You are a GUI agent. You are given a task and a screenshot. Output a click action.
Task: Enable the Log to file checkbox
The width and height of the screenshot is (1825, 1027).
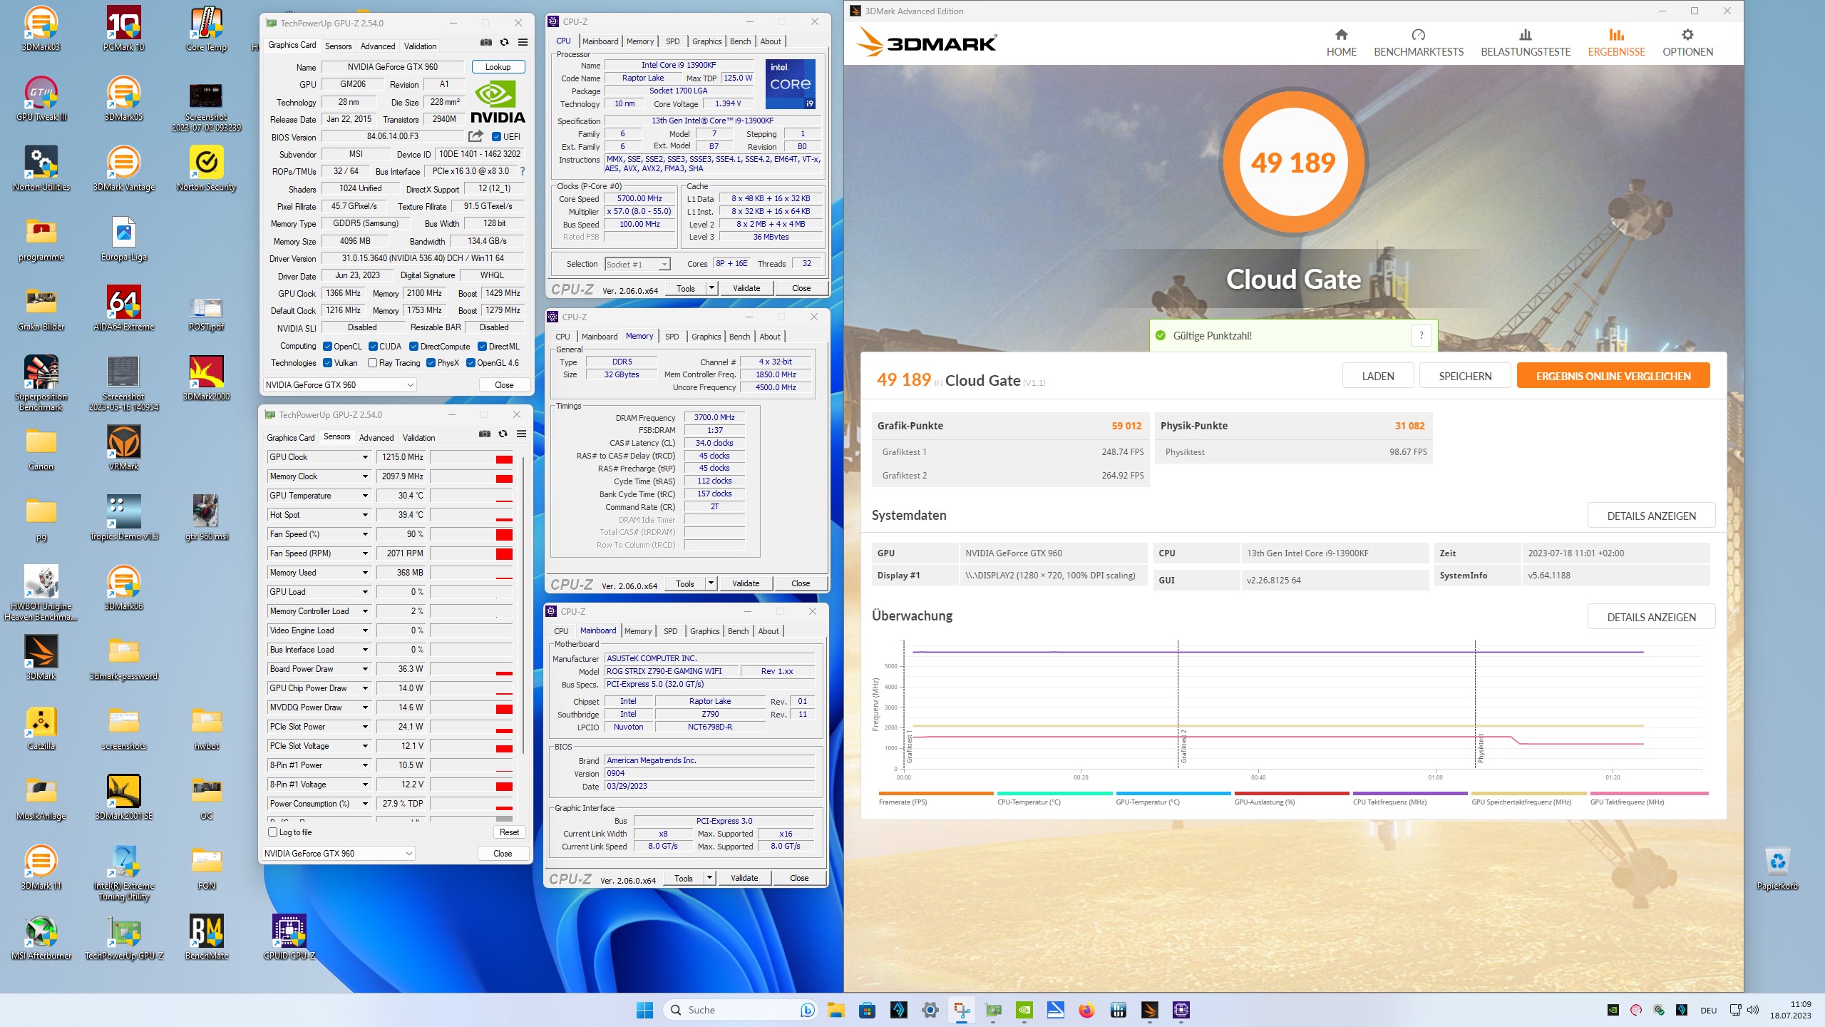272,832
